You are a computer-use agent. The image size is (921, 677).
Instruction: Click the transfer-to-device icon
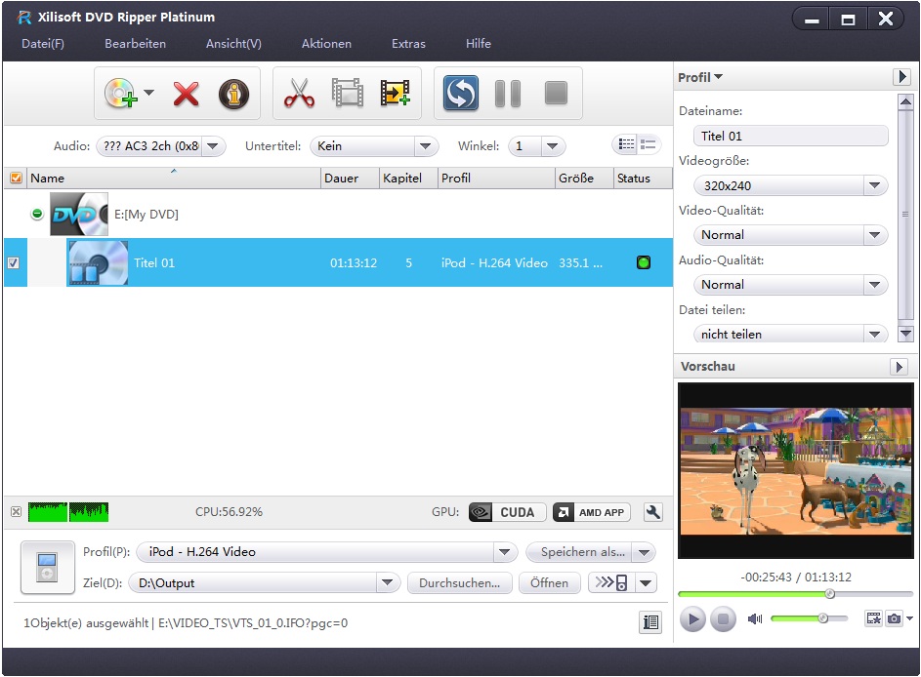point(610,582)
